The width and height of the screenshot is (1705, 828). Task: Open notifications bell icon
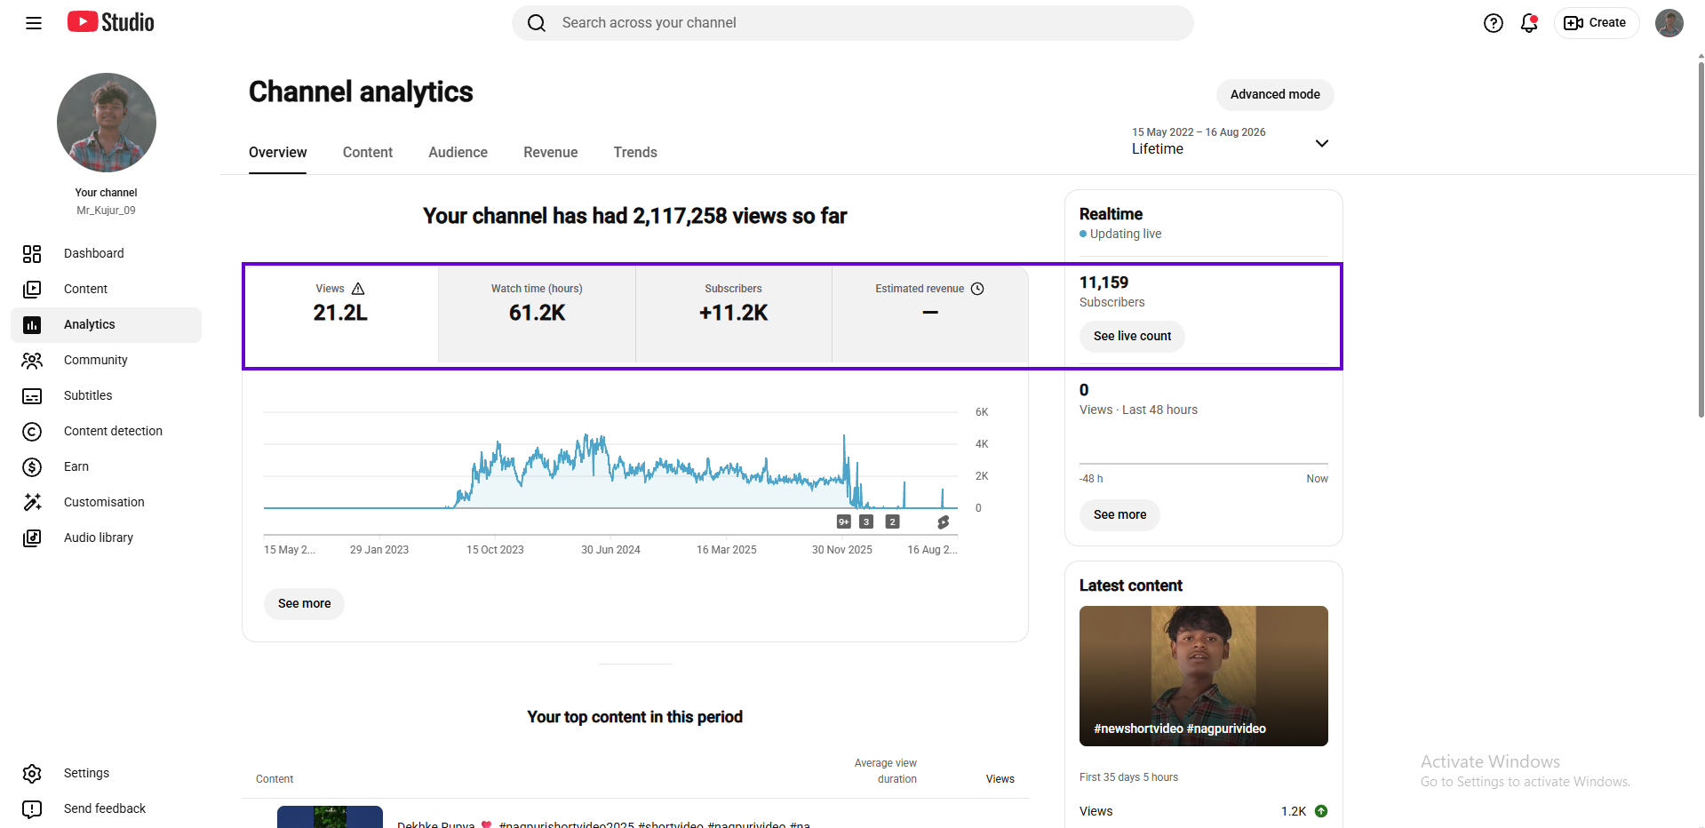coord(1529,23)
